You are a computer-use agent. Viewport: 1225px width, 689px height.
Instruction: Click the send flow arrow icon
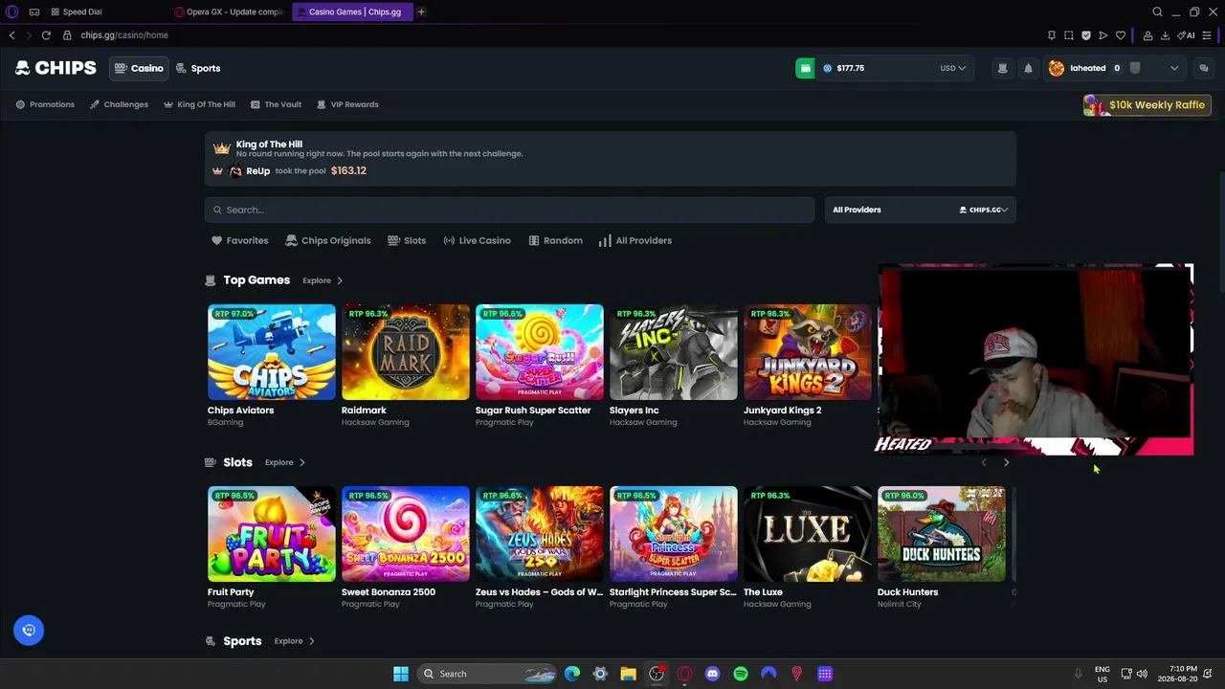[x=1103, y=35]
